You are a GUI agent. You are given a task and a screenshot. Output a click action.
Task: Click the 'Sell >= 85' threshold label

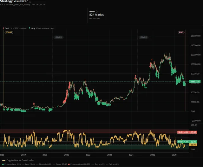[x=183, y=132]
